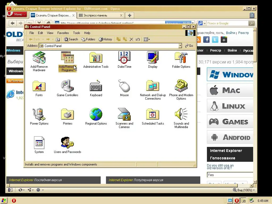This screenshot has height=204, width=272.
Task: Click the Undo toolbar icon
Action: pyautogui.click(x=138, y=39)
